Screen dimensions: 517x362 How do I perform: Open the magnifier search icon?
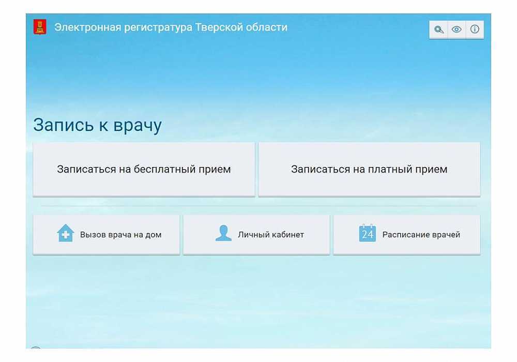click(438, 29)
